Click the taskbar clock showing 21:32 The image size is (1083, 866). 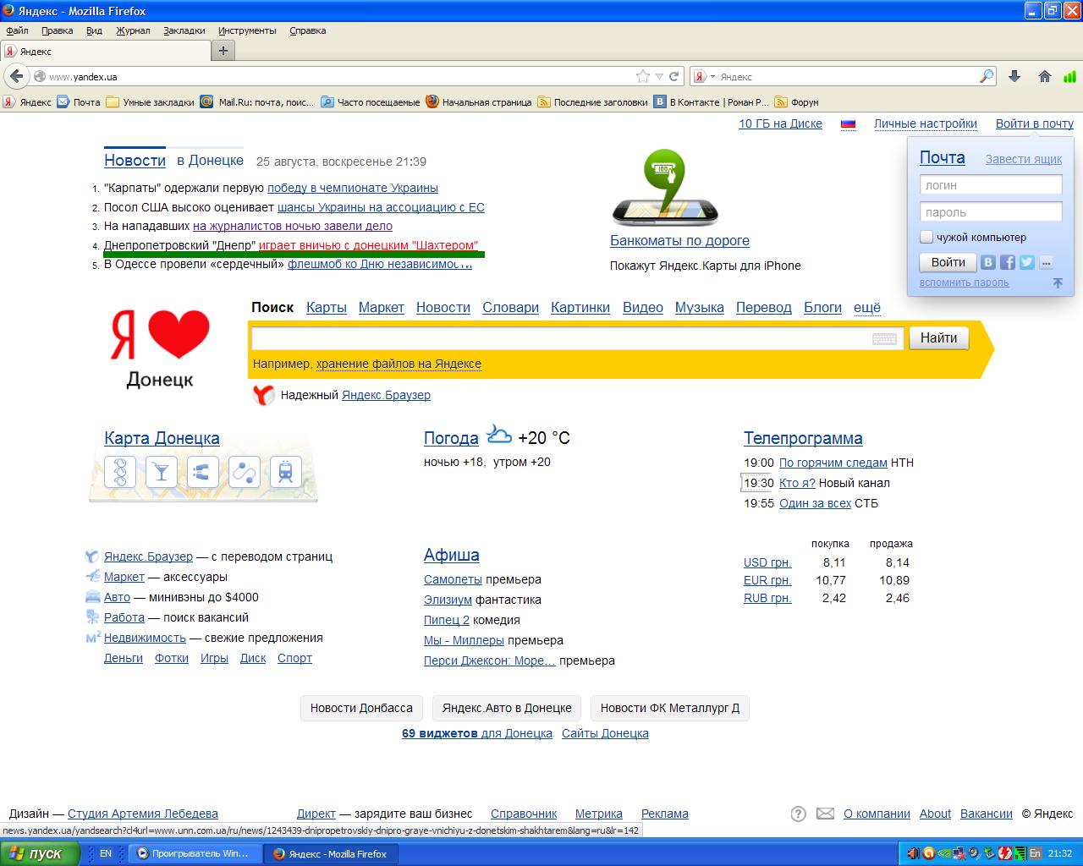tap(1060, 854)
